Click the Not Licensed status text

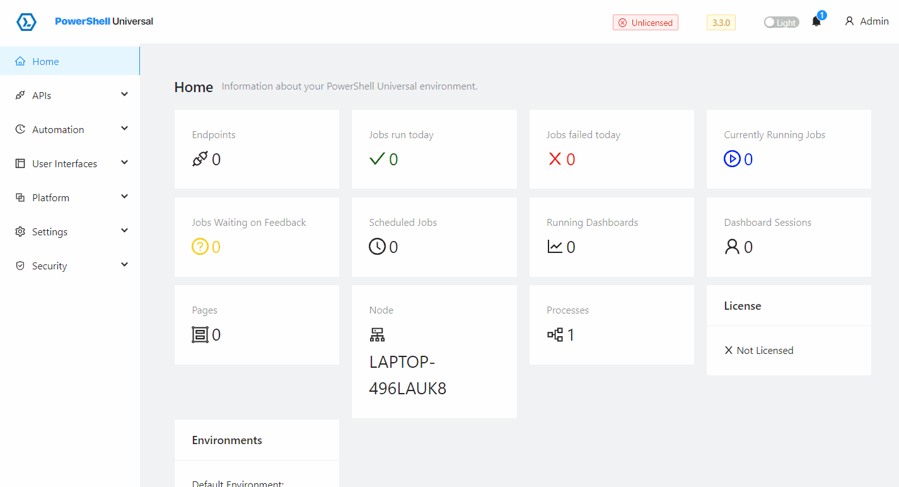(765, 351)
